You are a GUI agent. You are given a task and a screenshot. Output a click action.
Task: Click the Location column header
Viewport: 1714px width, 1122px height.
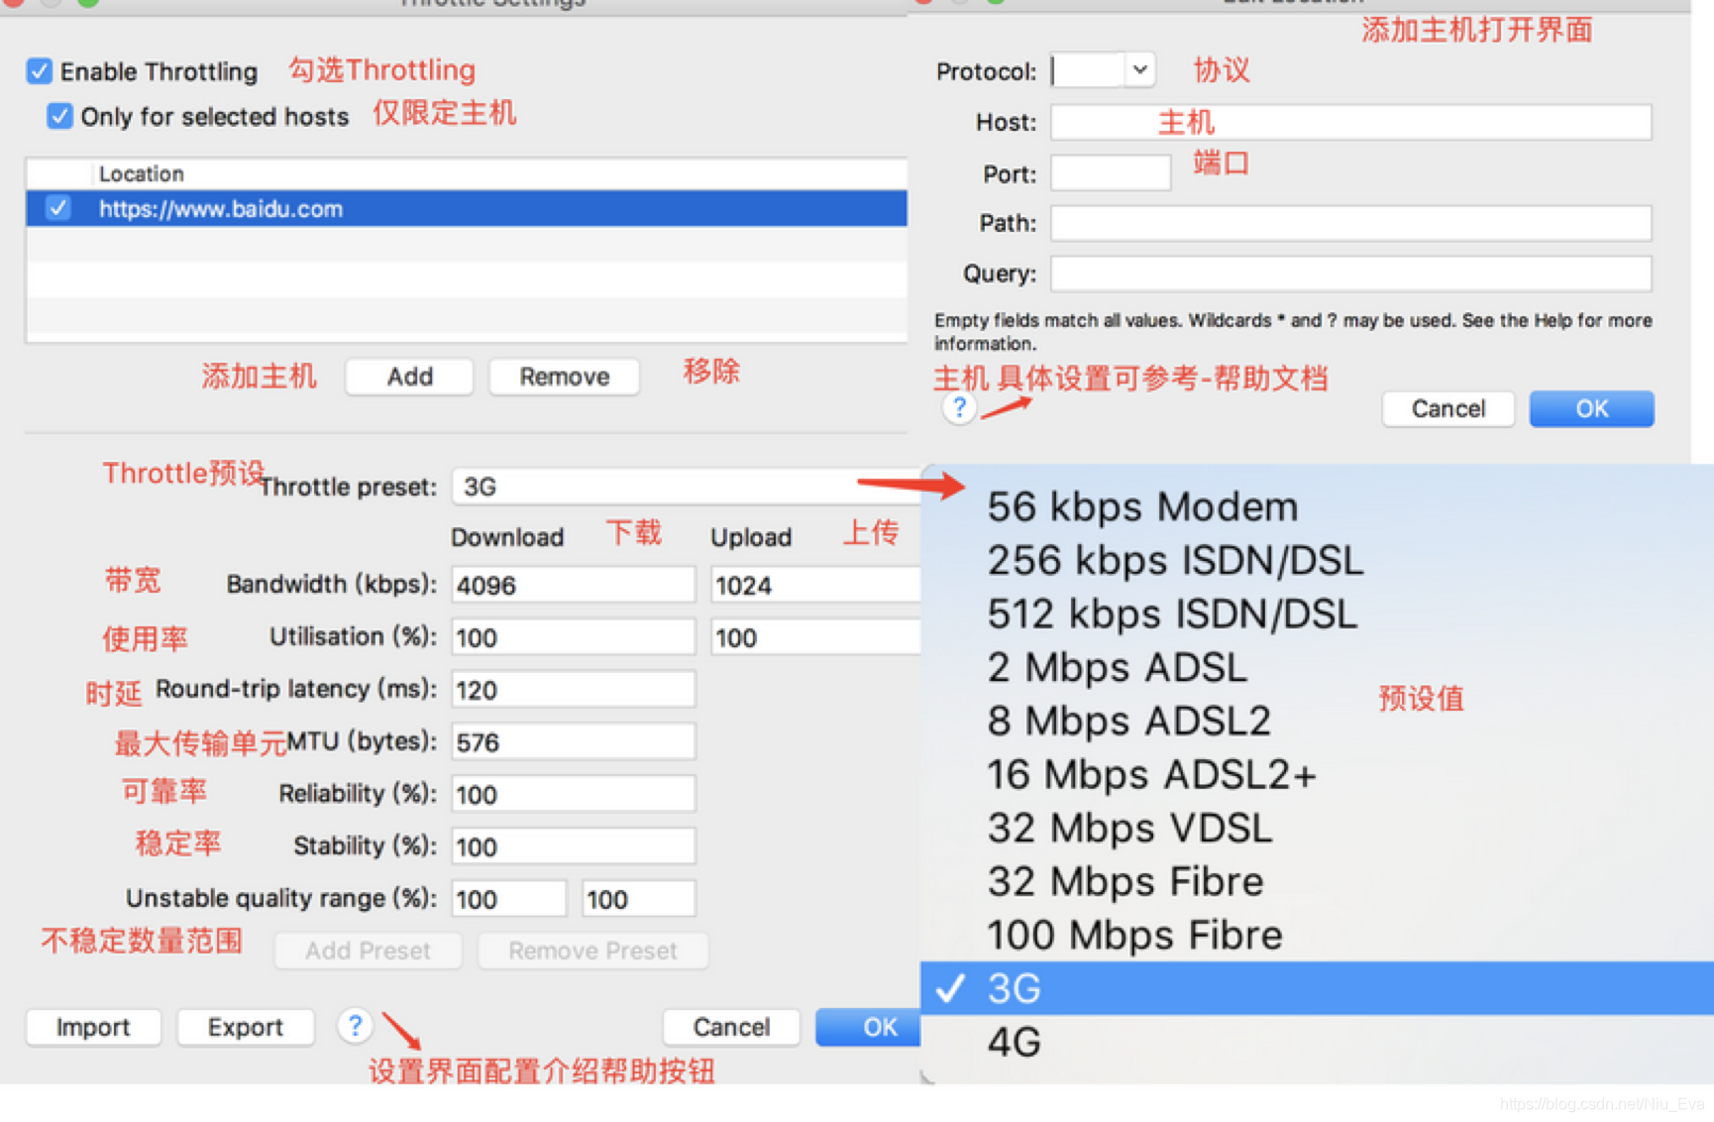[x=142, y=173]
